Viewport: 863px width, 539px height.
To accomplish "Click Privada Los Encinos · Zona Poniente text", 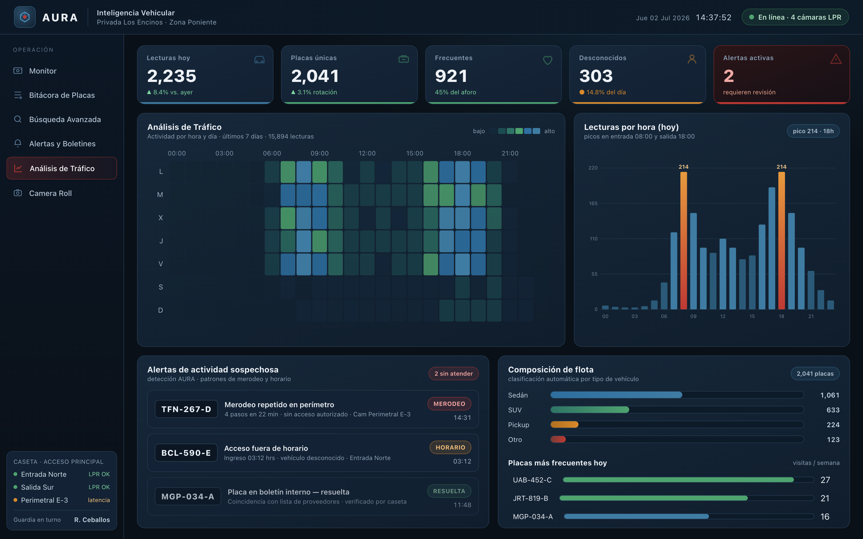I will click(x=156, y=22).
